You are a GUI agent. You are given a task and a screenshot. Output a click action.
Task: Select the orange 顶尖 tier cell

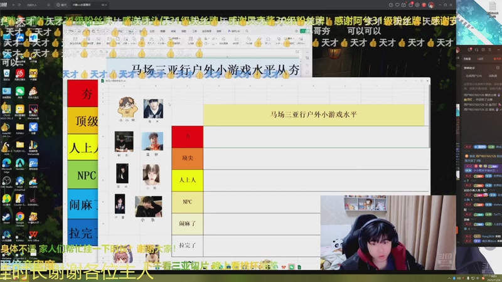point(188,159)
